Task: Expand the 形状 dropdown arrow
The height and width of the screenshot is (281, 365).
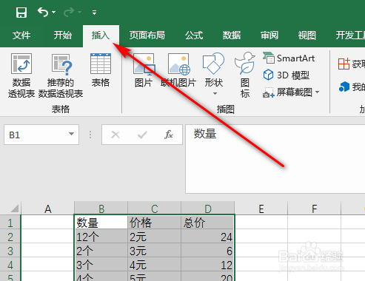Action: tap(215, 94)
